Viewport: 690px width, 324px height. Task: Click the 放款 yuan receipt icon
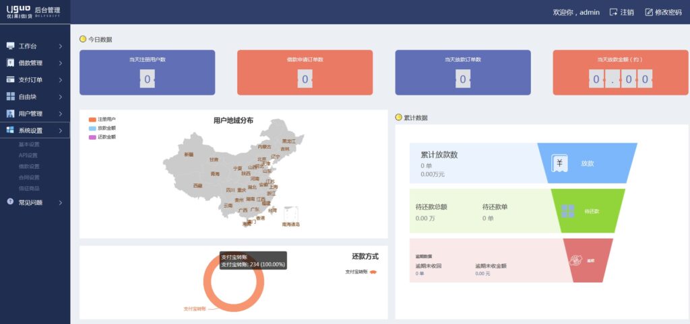point(560,164)
